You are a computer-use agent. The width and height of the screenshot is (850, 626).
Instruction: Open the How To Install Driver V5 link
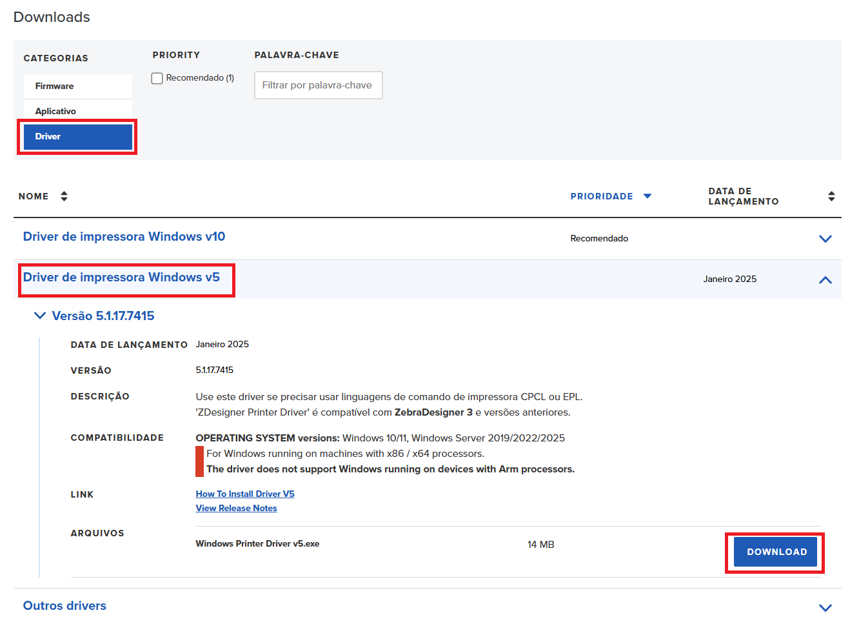coord(245,494)
